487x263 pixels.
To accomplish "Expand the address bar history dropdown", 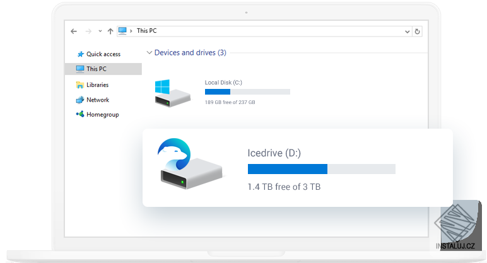I will click(407, 32).
